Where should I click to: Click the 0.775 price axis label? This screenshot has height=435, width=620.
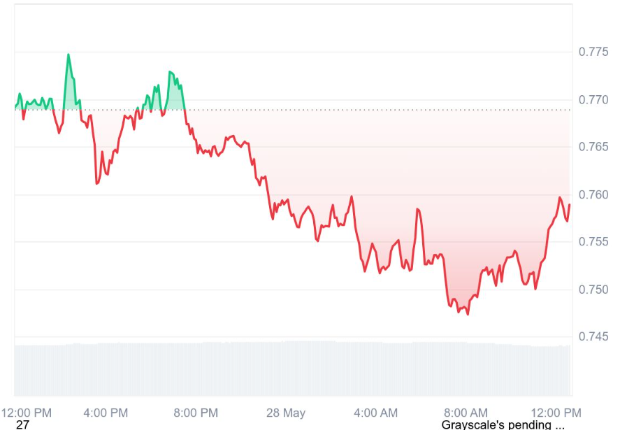(593, 52)
